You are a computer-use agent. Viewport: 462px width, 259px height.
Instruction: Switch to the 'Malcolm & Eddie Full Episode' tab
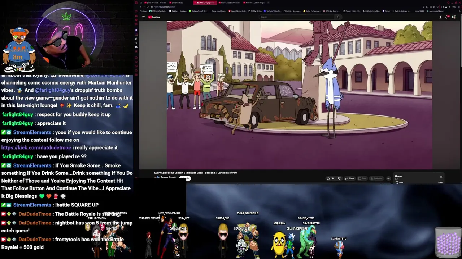(x=254, y=3)
